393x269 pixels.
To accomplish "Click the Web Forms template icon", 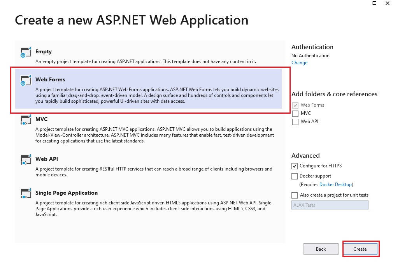I will [26, 80].
